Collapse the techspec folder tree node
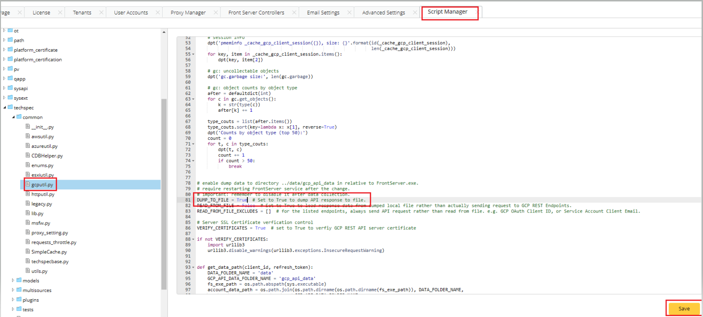The height and width of the screenshot is (317, 703). point(4,107)
